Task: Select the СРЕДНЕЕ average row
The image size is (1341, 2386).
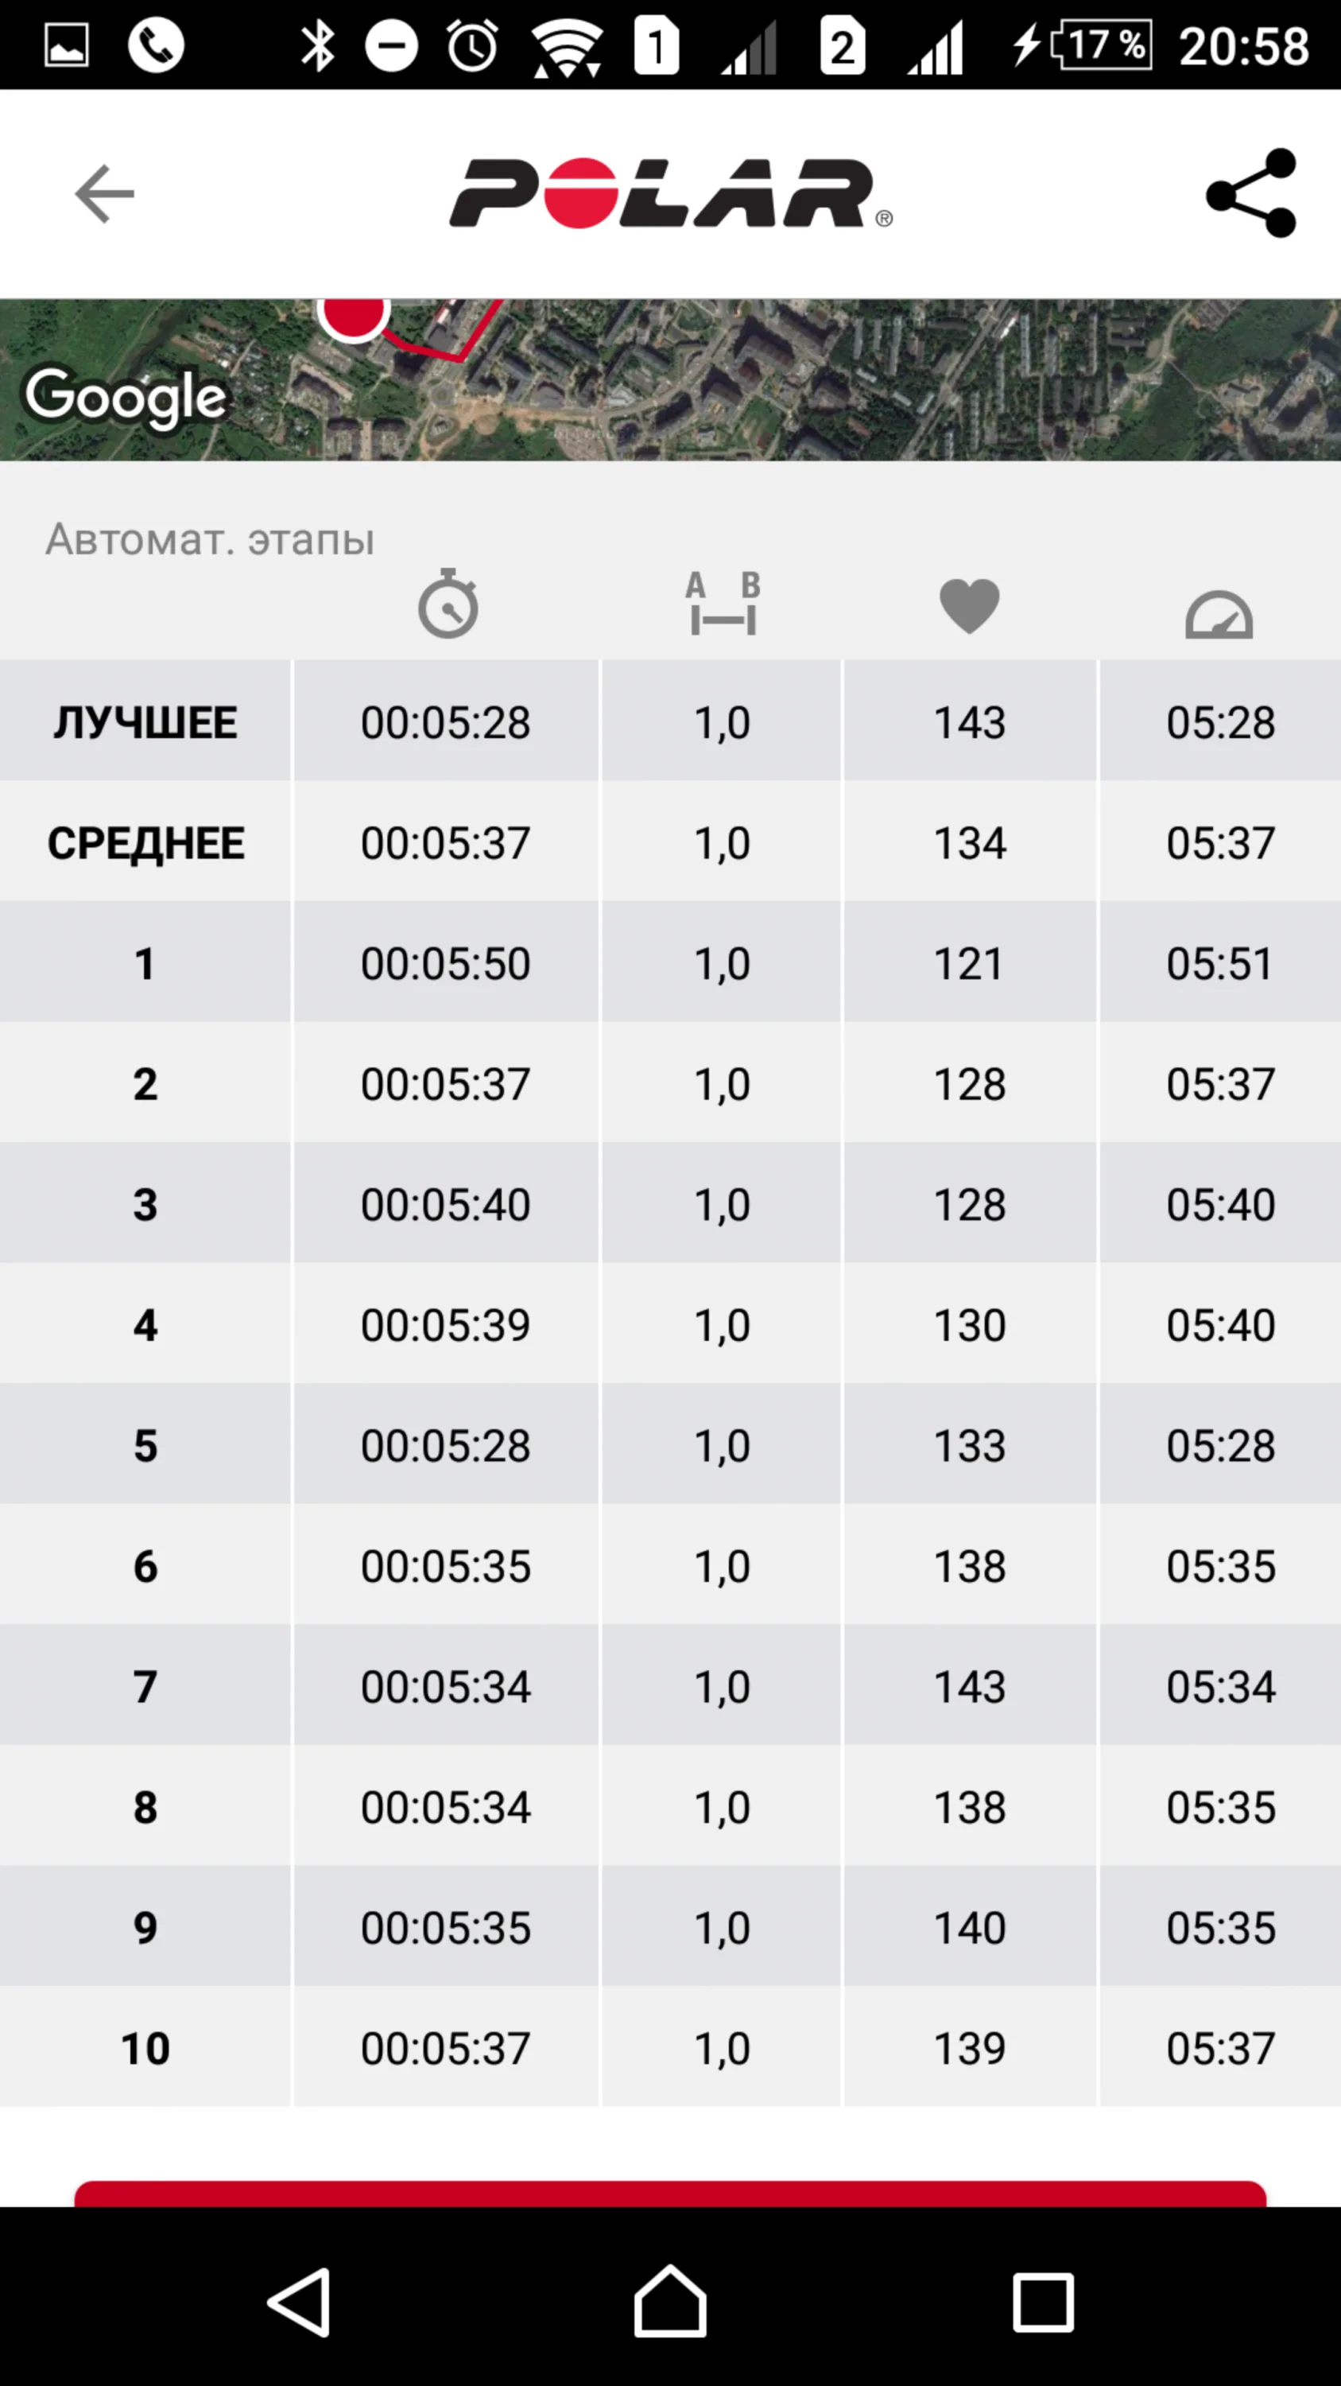Action: click(x=145, y=843)
